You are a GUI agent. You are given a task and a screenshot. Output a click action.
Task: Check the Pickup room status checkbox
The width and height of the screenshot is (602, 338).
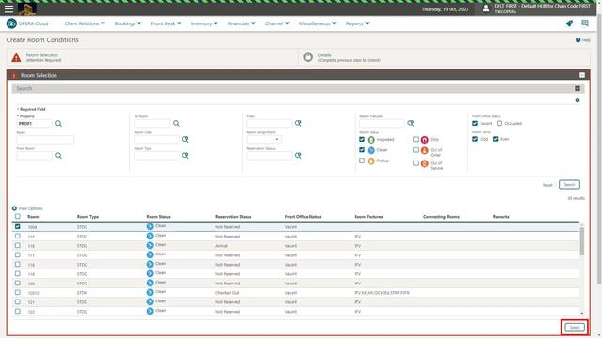click(x=362, y=161)
